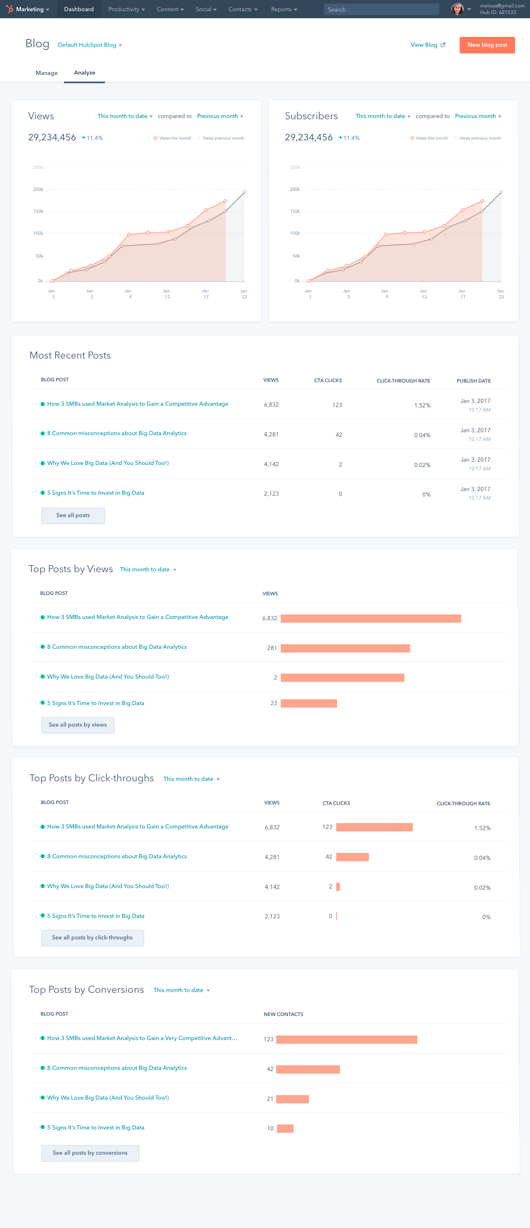Open the Reports menu in the navbar
Image resolution: width=530 pixels, height=1228 pixels.
coord(284,9)
